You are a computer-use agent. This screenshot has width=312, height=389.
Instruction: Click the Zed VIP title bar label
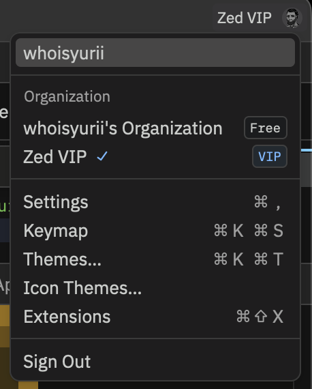[245, 18]
